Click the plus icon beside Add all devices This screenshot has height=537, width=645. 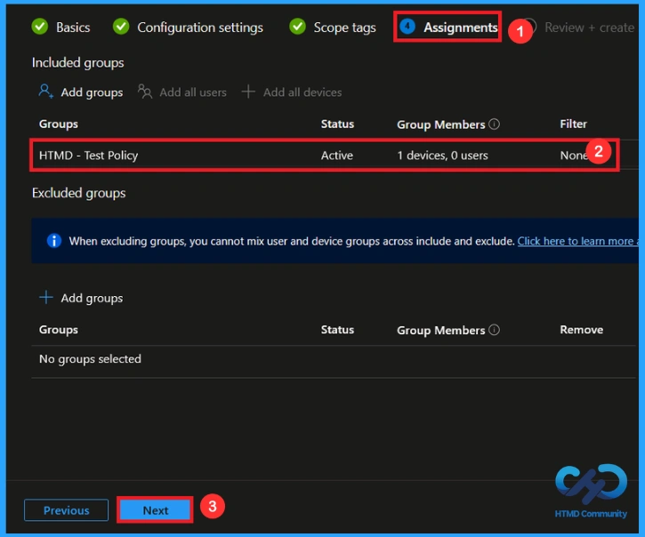[248, 92]
